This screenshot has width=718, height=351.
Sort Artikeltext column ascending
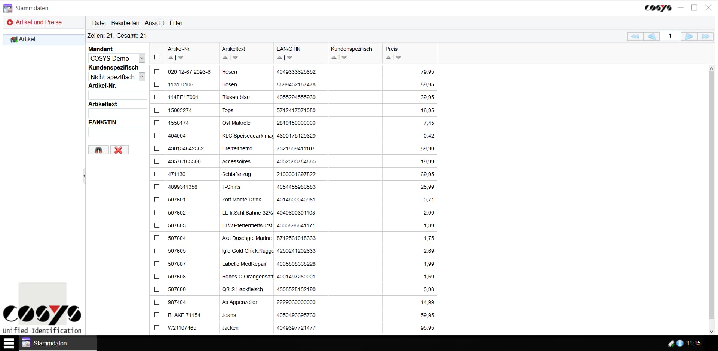point(225,58)
